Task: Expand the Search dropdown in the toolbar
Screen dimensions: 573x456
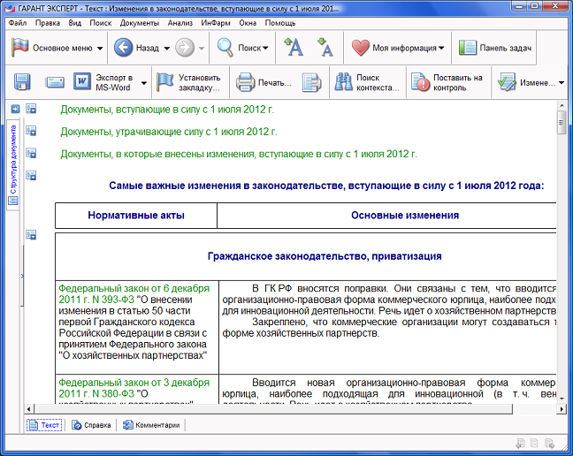Action: [265, 48]
